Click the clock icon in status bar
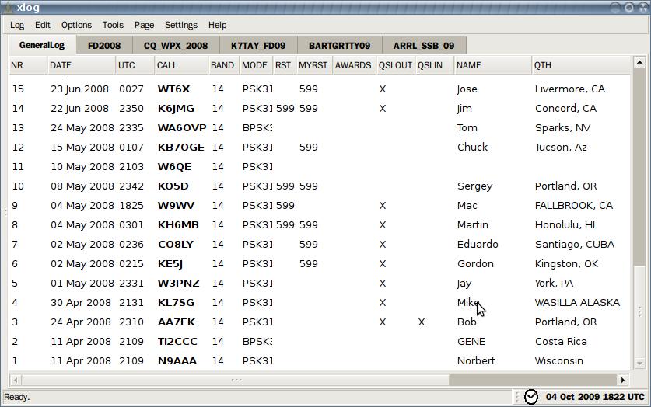 click(531, 397)
